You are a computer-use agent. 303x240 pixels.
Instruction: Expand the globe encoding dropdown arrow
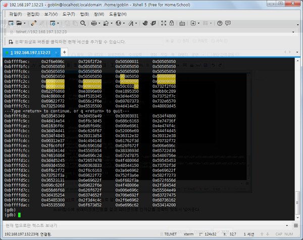(124, 23)
